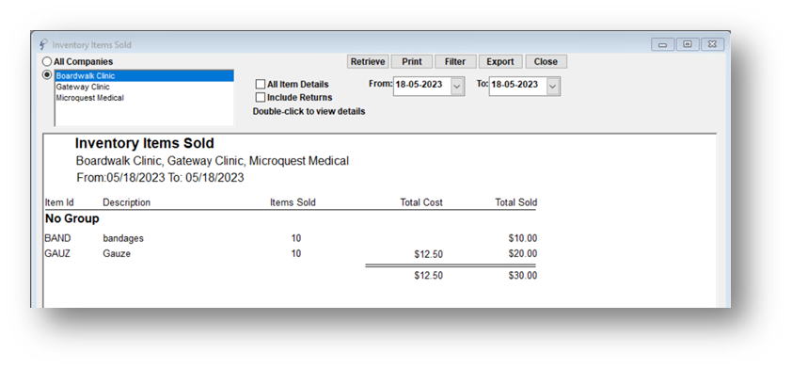This screenshot has width=792, height=369.
Task: Maximize the Inventory Items Sold window
Action: pyautogui.click(x=688, y=44)
